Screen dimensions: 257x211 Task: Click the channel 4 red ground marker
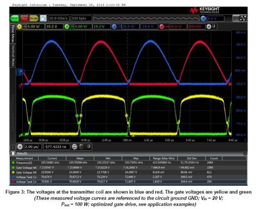pos(21,85)
